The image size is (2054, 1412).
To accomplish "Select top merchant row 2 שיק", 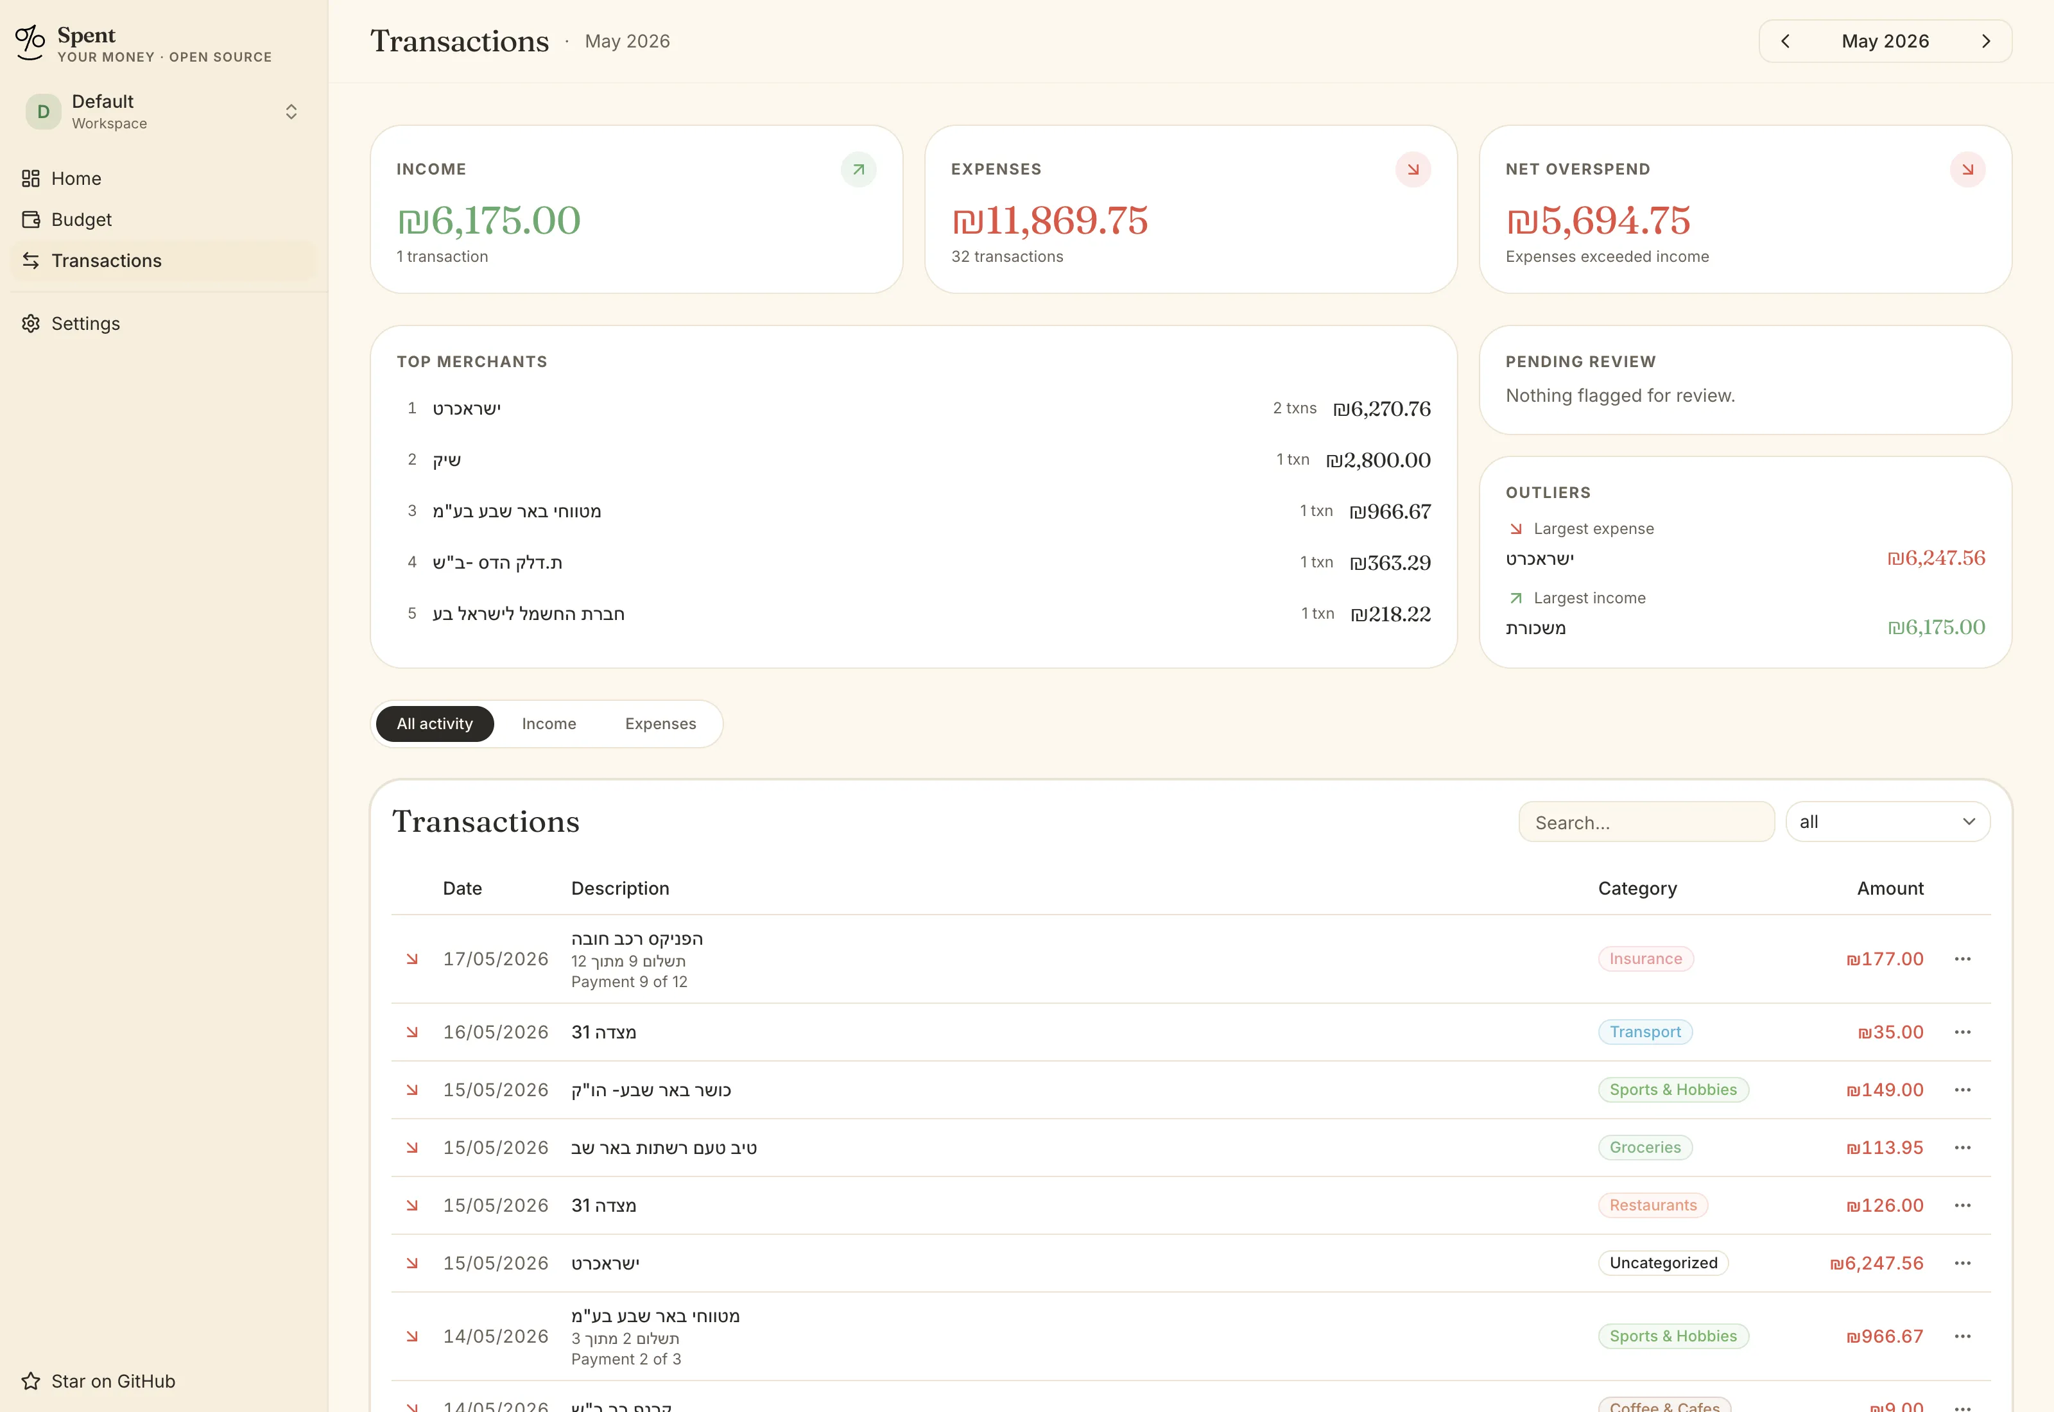I will (x=913, y=460).
